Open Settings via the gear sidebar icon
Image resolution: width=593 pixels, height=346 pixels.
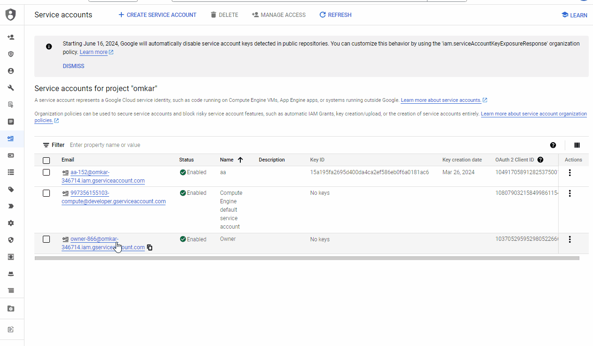(x=11, y=223)
